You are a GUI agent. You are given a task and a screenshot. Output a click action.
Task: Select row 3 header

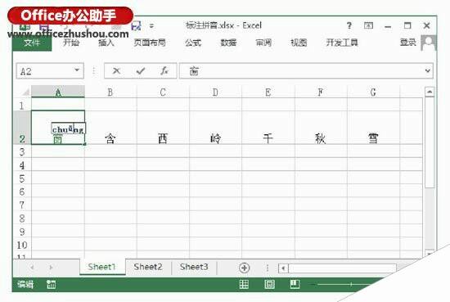pyautogui.click(x=22, y=151)
